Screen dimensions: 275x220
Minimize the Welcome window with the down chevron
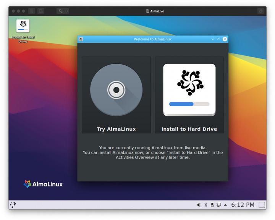(x=213, y=39)
